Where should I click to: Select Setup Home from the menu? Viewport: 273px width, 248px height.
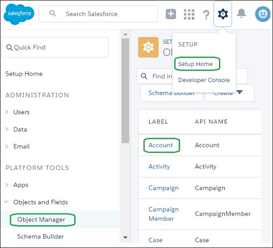pyautogui.click(x=195, y=64)
